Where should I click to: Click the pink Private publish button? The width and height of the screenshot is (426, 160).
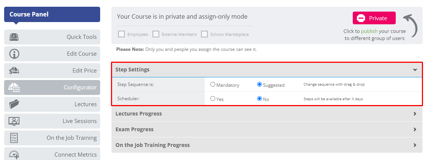374,18
